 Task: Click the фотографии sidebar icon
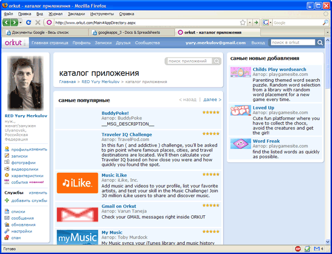(x=7, y=162)
